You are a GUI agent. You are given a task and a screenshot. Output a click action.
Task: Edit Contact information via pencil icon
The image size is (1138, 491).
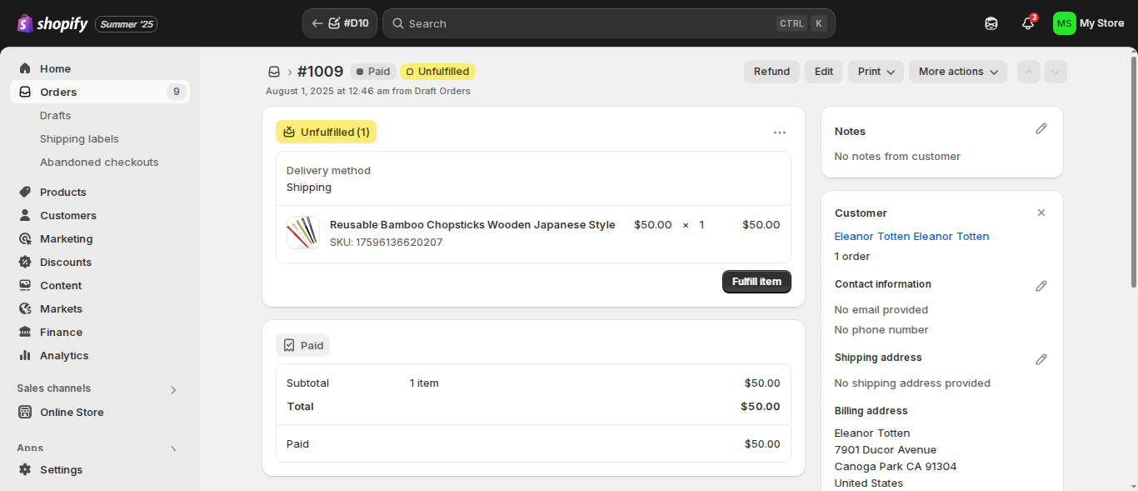point(1041,286)
